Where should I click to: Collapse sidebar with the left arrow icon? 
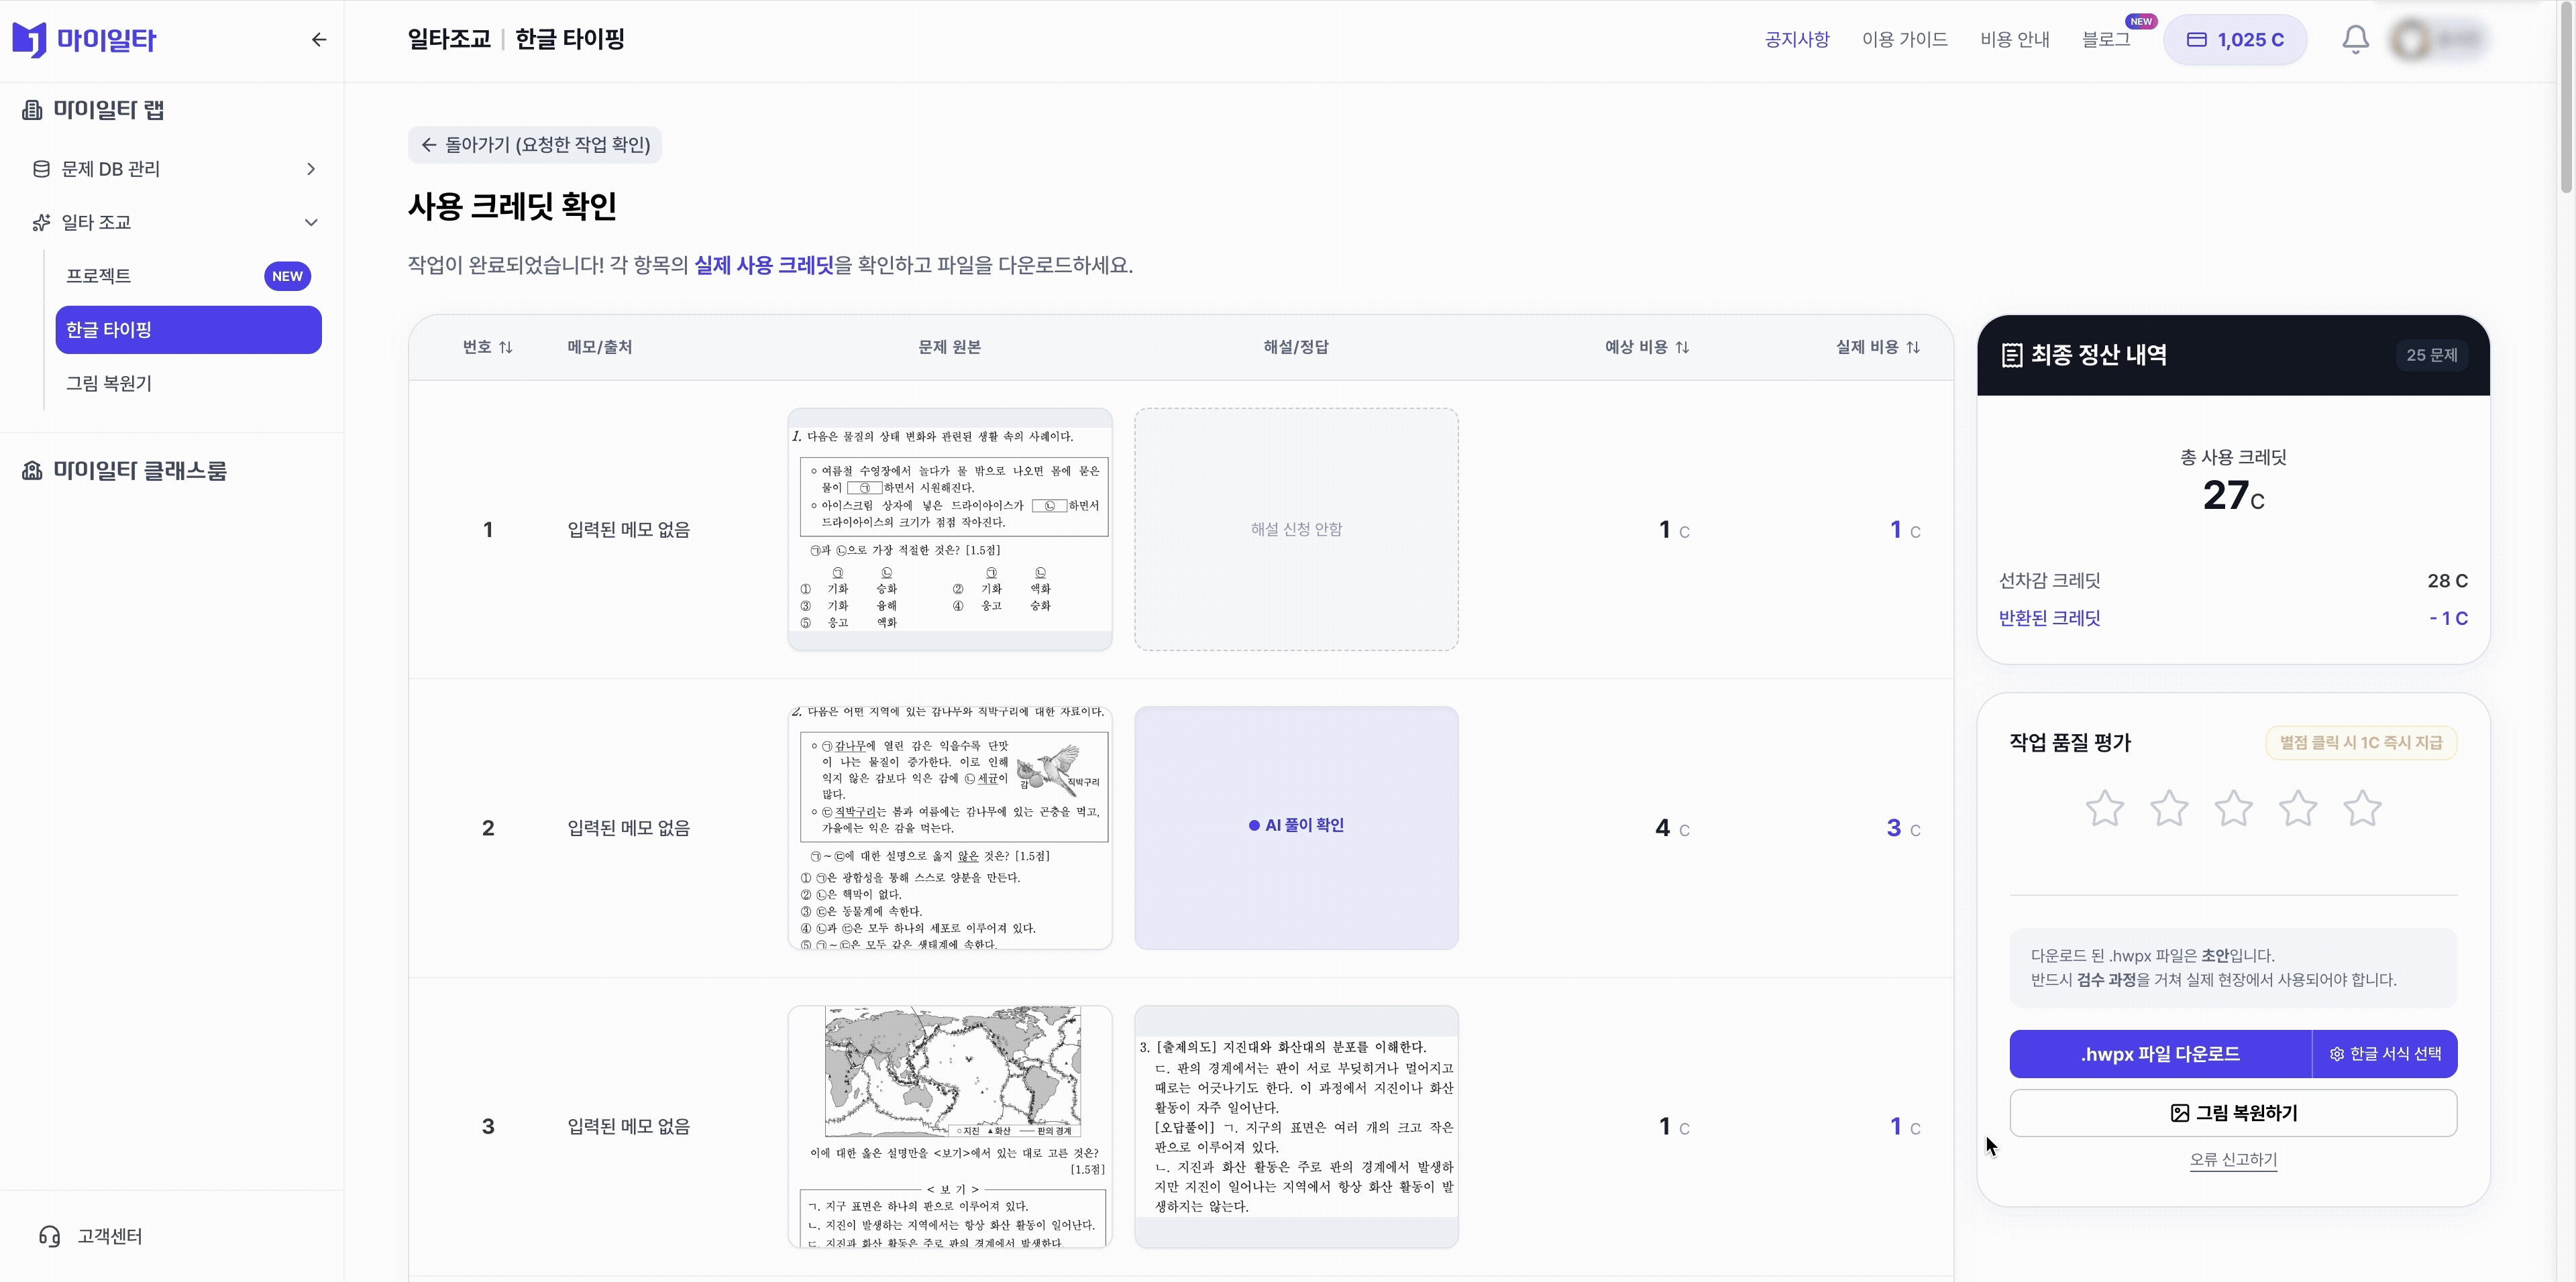[319, 40]
